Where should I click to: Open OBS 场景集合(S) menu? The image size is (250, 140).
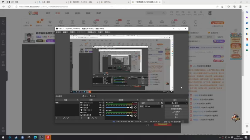(x=92, y=32)
